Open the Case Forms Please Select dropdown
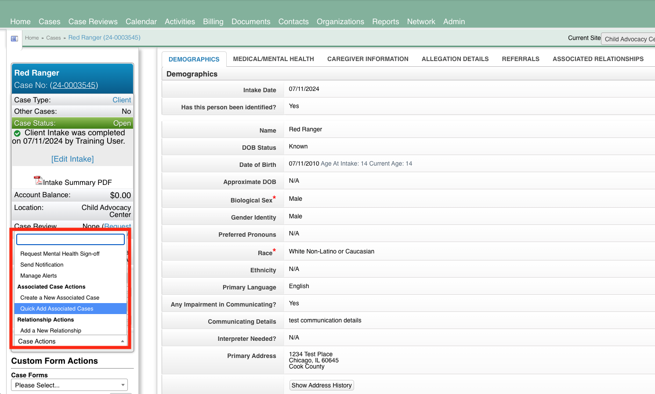655x394 pixels. pos(69,385)
